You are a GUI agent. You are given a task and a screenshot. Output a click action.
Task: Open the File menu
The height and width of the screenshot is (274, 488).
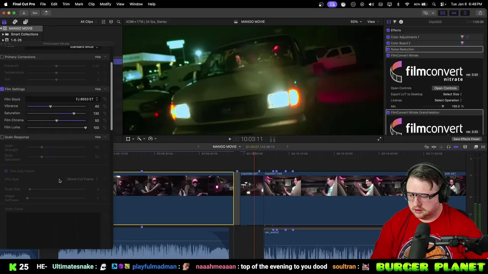pyautogui.click(x=43, y=4)
